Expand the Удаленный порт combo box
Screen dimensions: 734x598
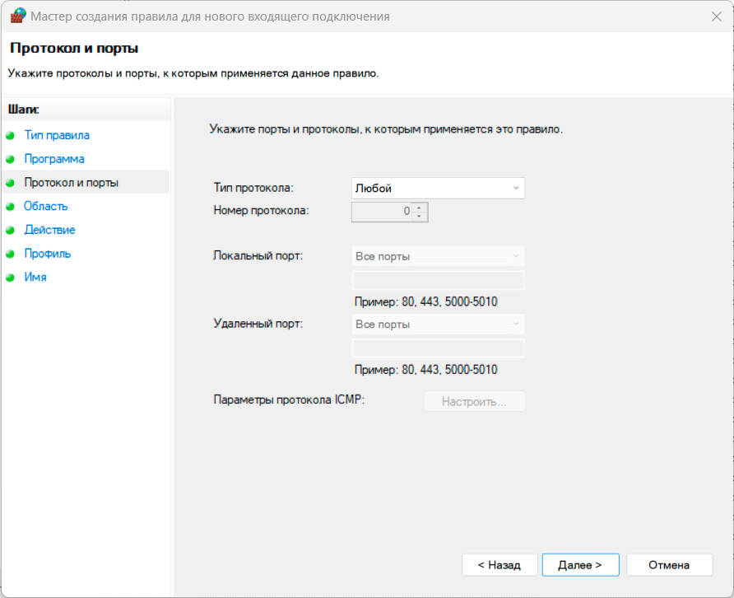tap(438, 325)
